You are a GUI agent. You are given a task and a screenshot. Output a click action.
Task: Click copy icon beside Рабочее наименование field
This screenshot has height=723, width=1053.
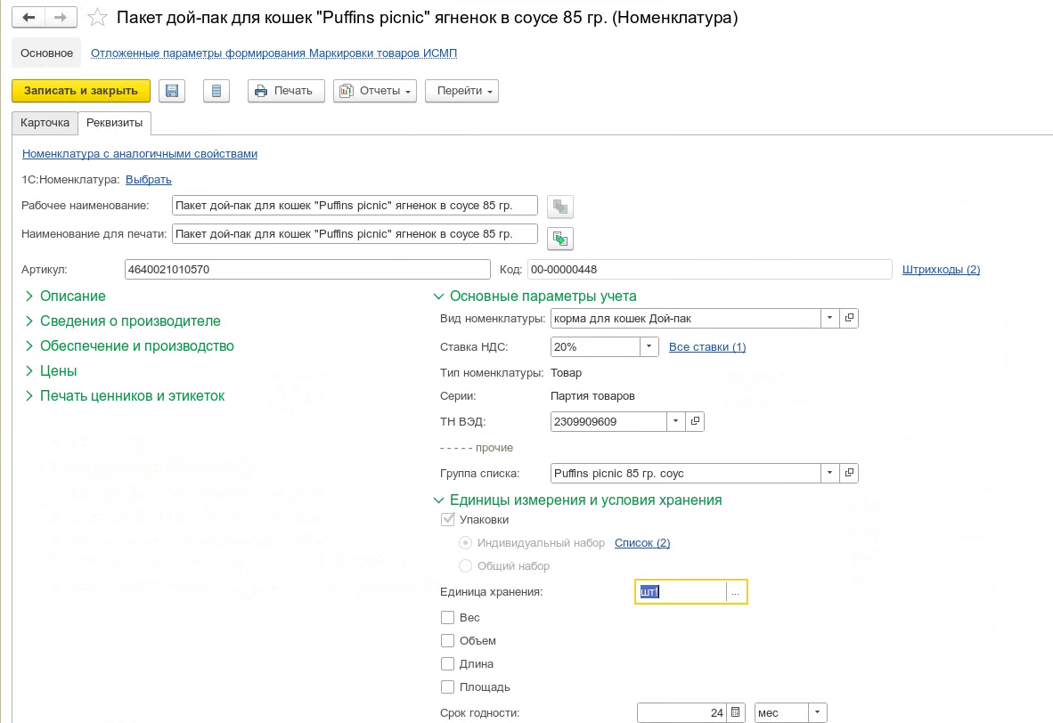point(560,207)
